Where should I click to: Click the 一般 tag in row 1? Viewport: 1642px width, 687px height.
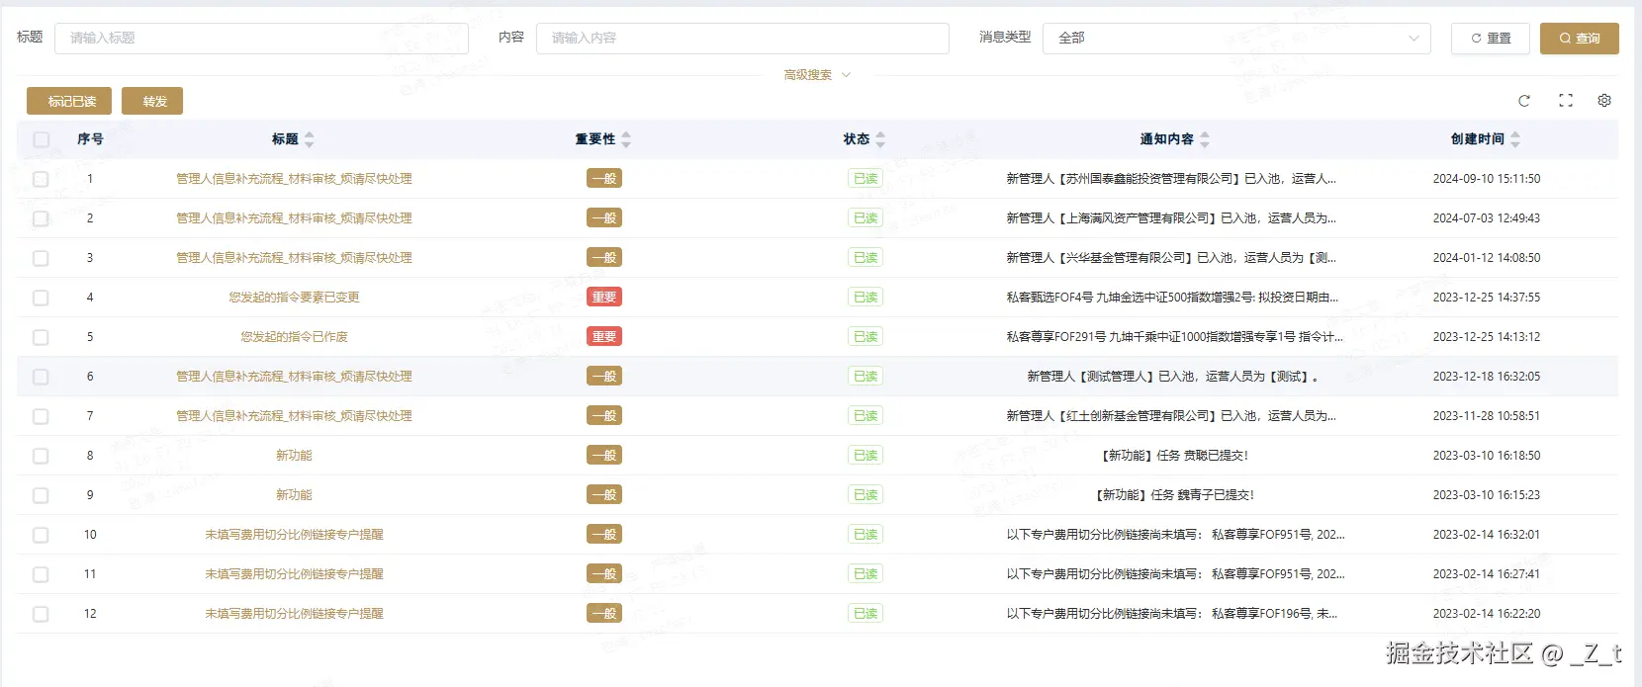604,179
